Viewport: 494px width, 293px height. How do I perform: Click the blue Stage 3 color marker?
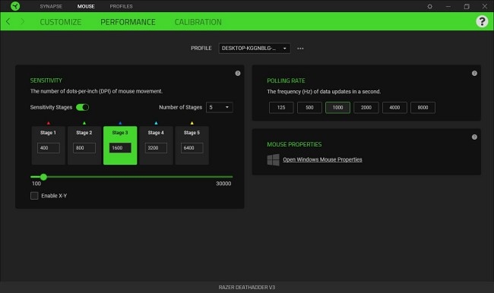[x=120, y=123]
